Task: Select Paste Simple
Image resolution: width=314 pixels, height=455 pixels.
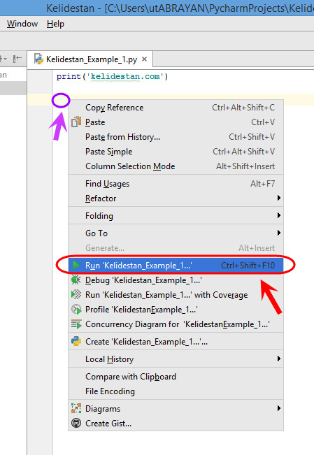Action: click(176, 152)
